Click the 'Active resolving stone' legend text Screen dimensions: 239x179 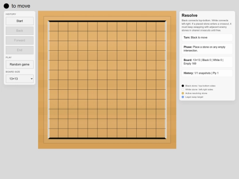click(x=196, y=93)
